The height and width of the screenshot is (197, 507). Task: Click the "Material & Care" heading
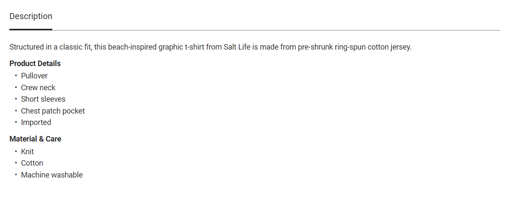pyautogui.click(x=35, y=139)
